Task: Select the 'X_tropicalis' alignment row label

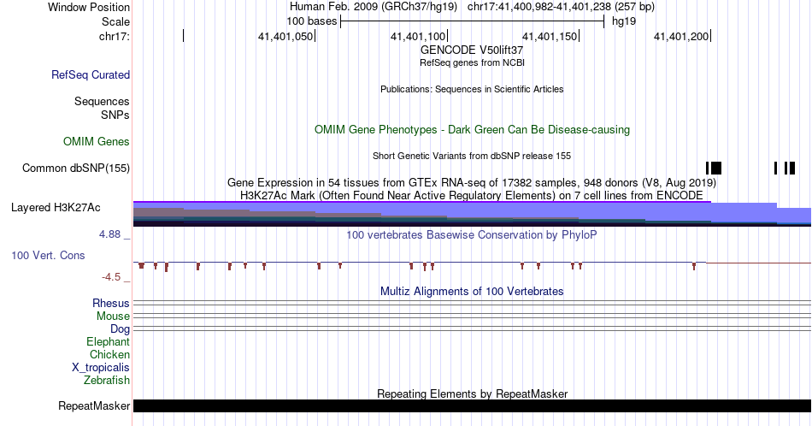Action: tap(101, 368)
